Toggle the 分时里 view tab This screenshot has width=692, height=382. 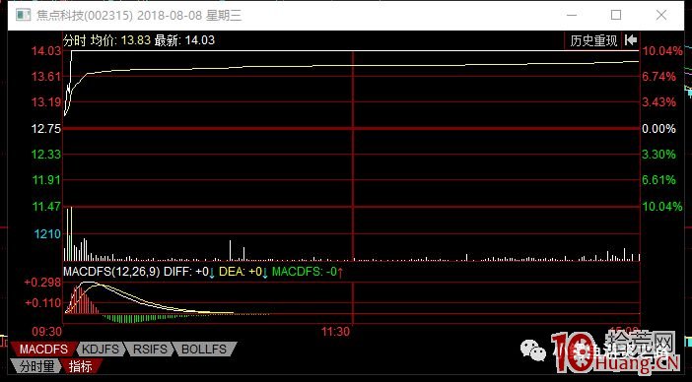[x=36, y=366]
